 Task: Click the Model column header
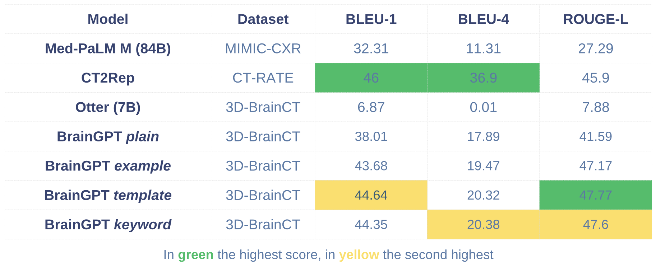point(108,19)
